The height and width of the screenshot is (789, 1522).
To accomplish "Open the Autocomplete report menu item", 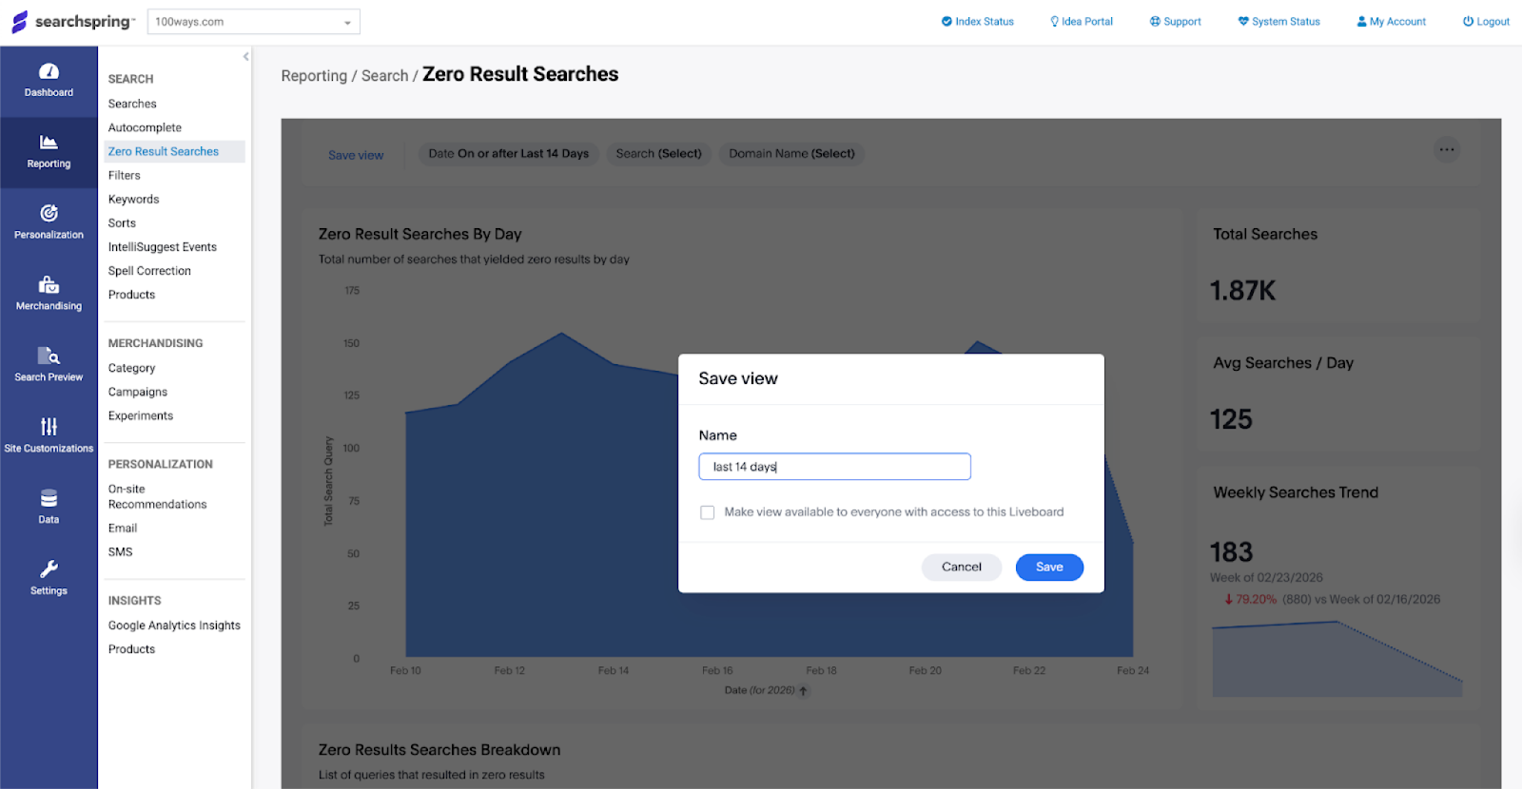I will 145,127.
